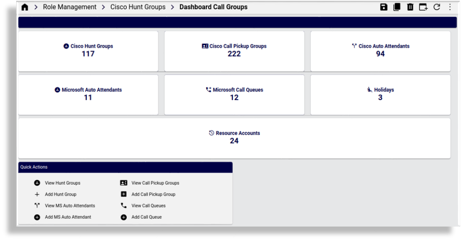Open Microsoft Call Queues card title
Image resolution: width=461 pixels, height=241 pixels.
coord(238,90)
